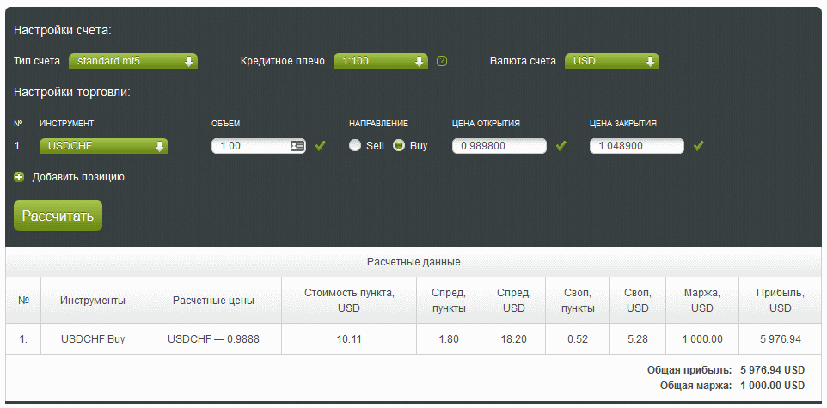Click the Расчетные данные table title bar
This screenshot has width=827, height=408.
click(x=413, y=262)
